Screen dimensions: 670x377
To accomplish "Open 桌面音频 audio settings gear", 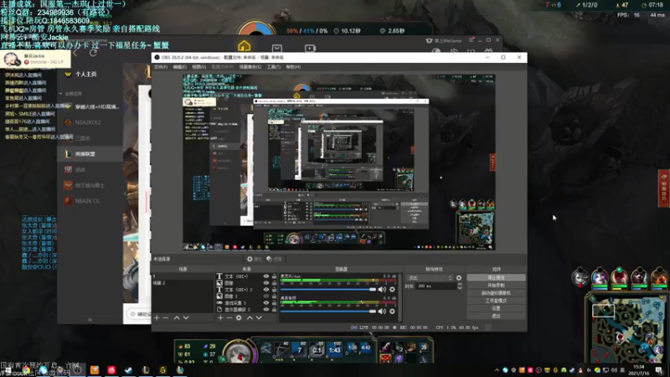I will point(392,311).
